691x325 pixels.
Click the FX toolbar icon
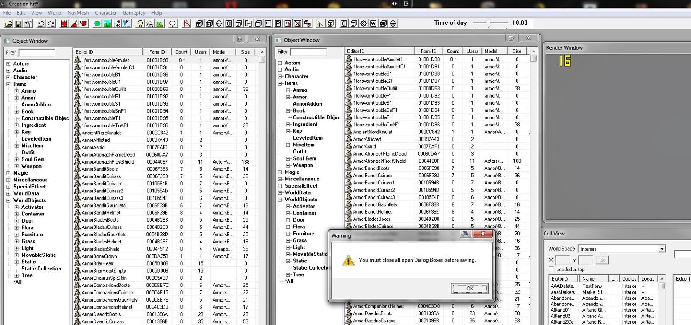[x=127, y=23]
